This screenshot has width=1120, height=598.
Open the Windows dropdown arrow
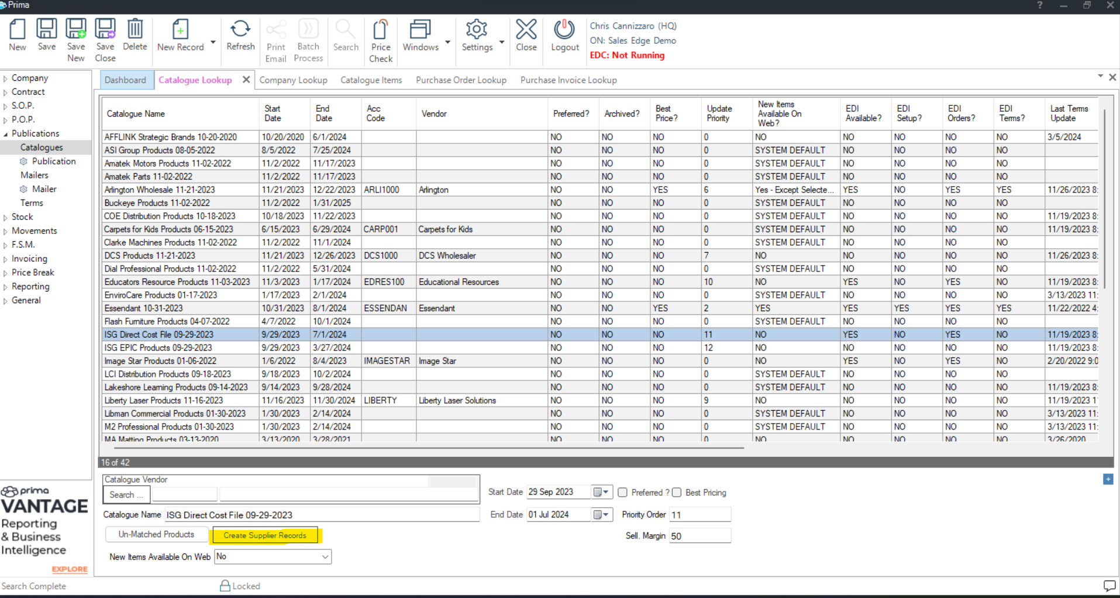[447, 42]
